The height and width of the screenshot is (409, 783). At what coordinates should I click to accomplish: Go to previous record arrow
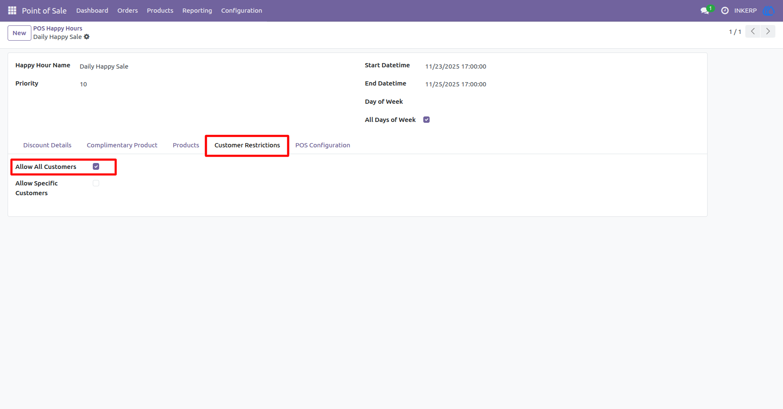(x=753, y=31)
